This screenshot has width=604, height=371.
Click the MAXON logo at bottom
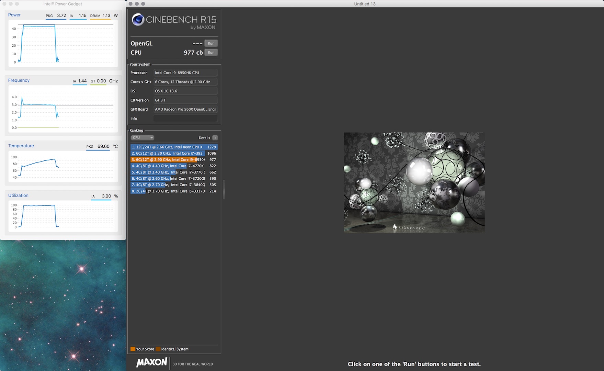point(151,362)
